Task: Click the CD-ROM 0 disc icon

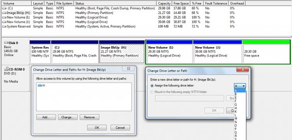Action: [6, 69]
